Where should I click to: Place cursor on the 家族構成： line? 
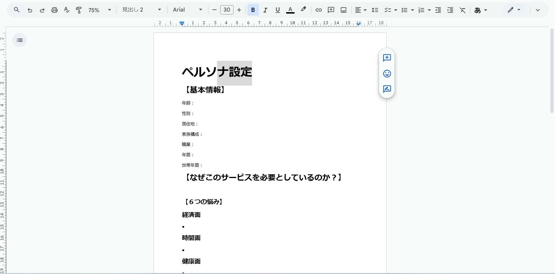pyautogui.click(x=192, y=134)
